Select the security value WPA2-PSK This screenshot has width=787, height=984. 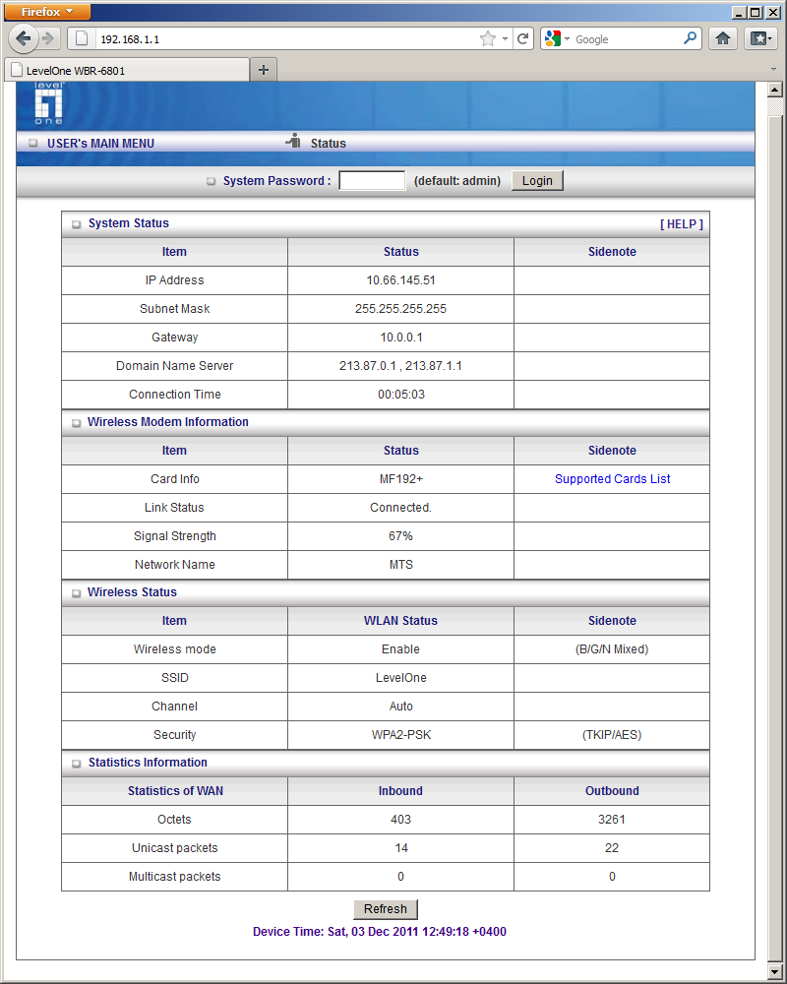tap(401, 735)
